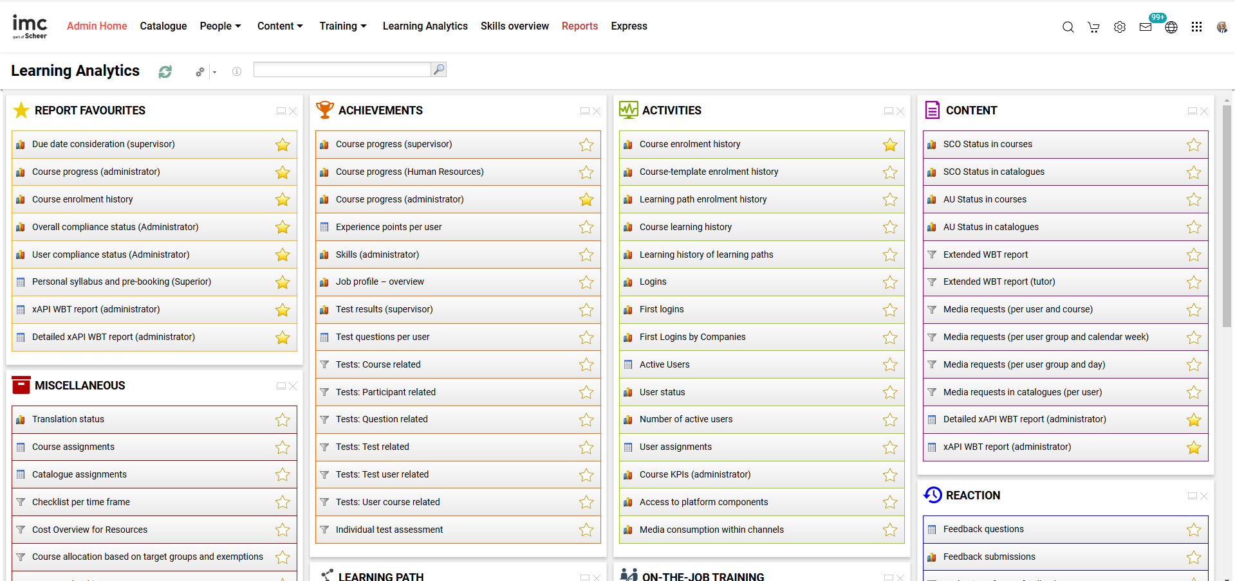Expand the Training dropdown menu
The image size is (1235, 581).
(x=343, y=26)
